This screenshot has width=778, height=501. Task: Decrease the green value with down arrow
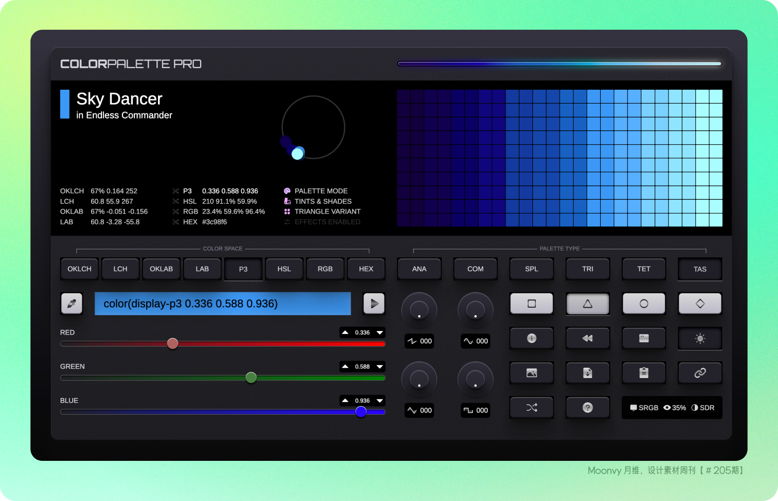(380, 367)
